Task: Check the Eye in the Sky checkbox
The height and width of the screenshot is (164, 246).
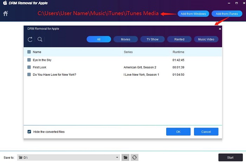Action: [x=29, y=60]
